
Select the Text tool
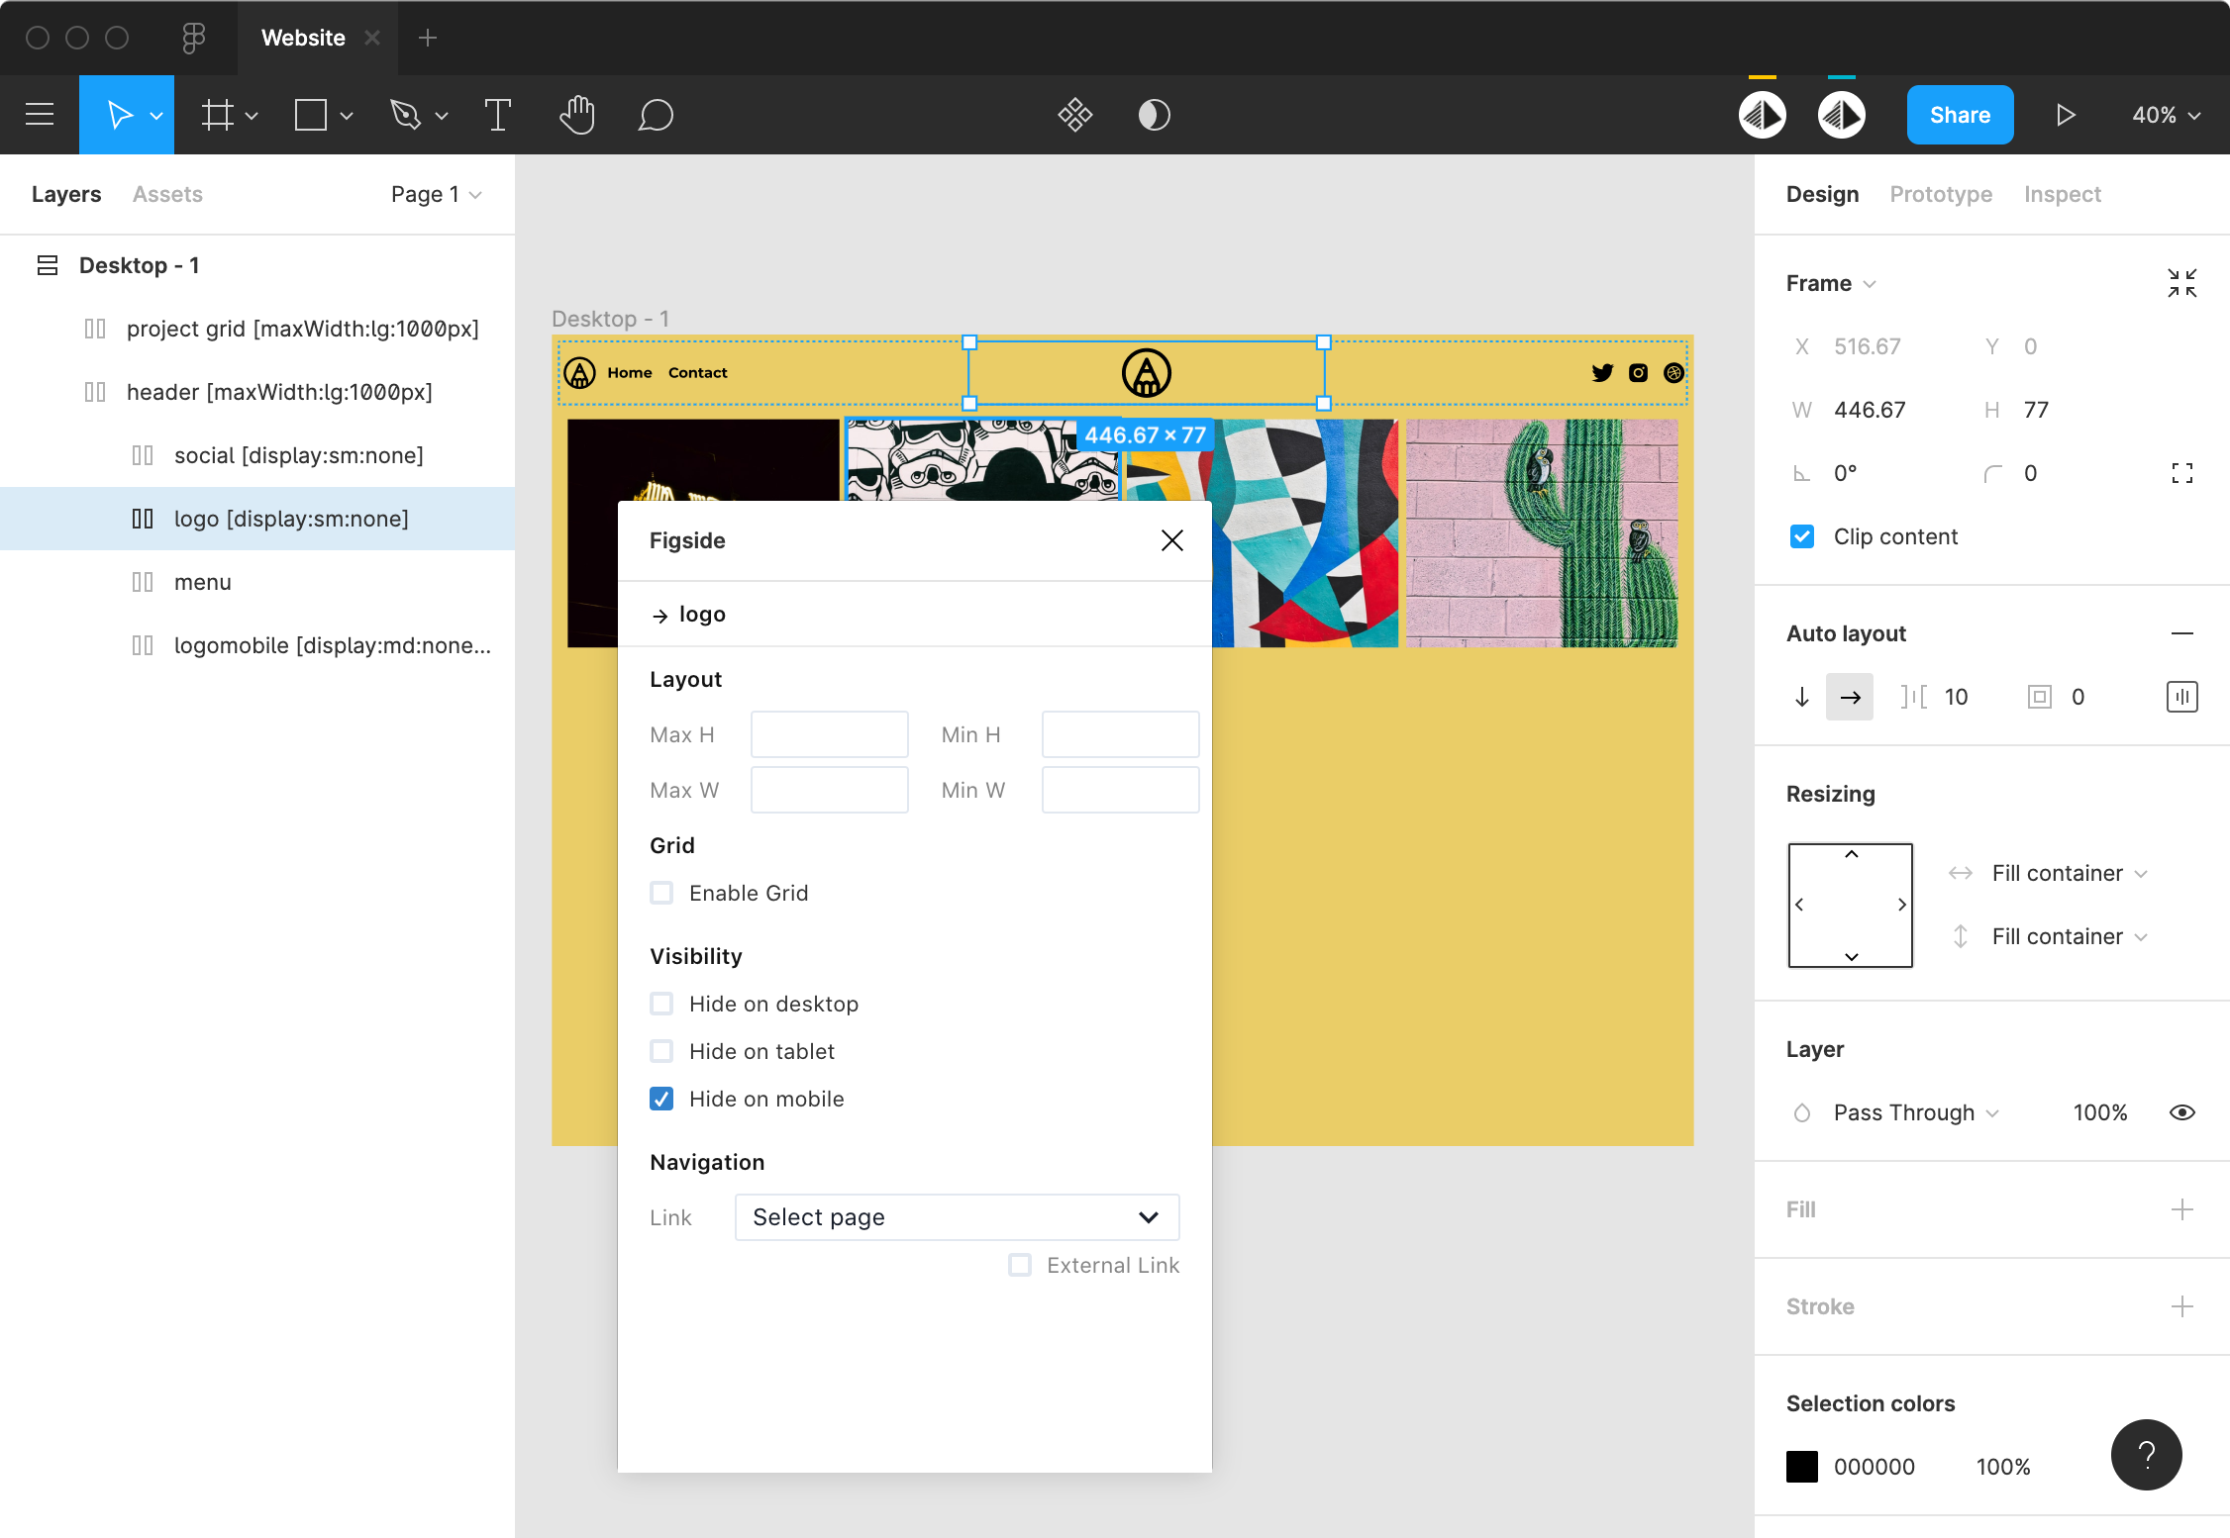[498, 115]
